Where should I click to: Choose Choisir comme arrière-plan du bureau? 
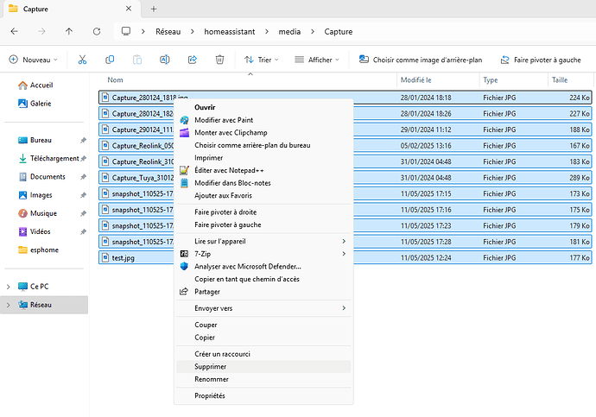coord(263,145)
